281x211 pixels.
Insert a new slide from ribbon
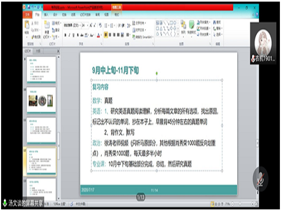coord(47,28)
